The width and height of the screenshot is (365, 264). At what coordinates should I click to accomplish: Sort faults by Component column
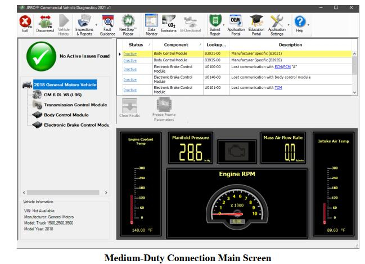(x=176, y=44)
